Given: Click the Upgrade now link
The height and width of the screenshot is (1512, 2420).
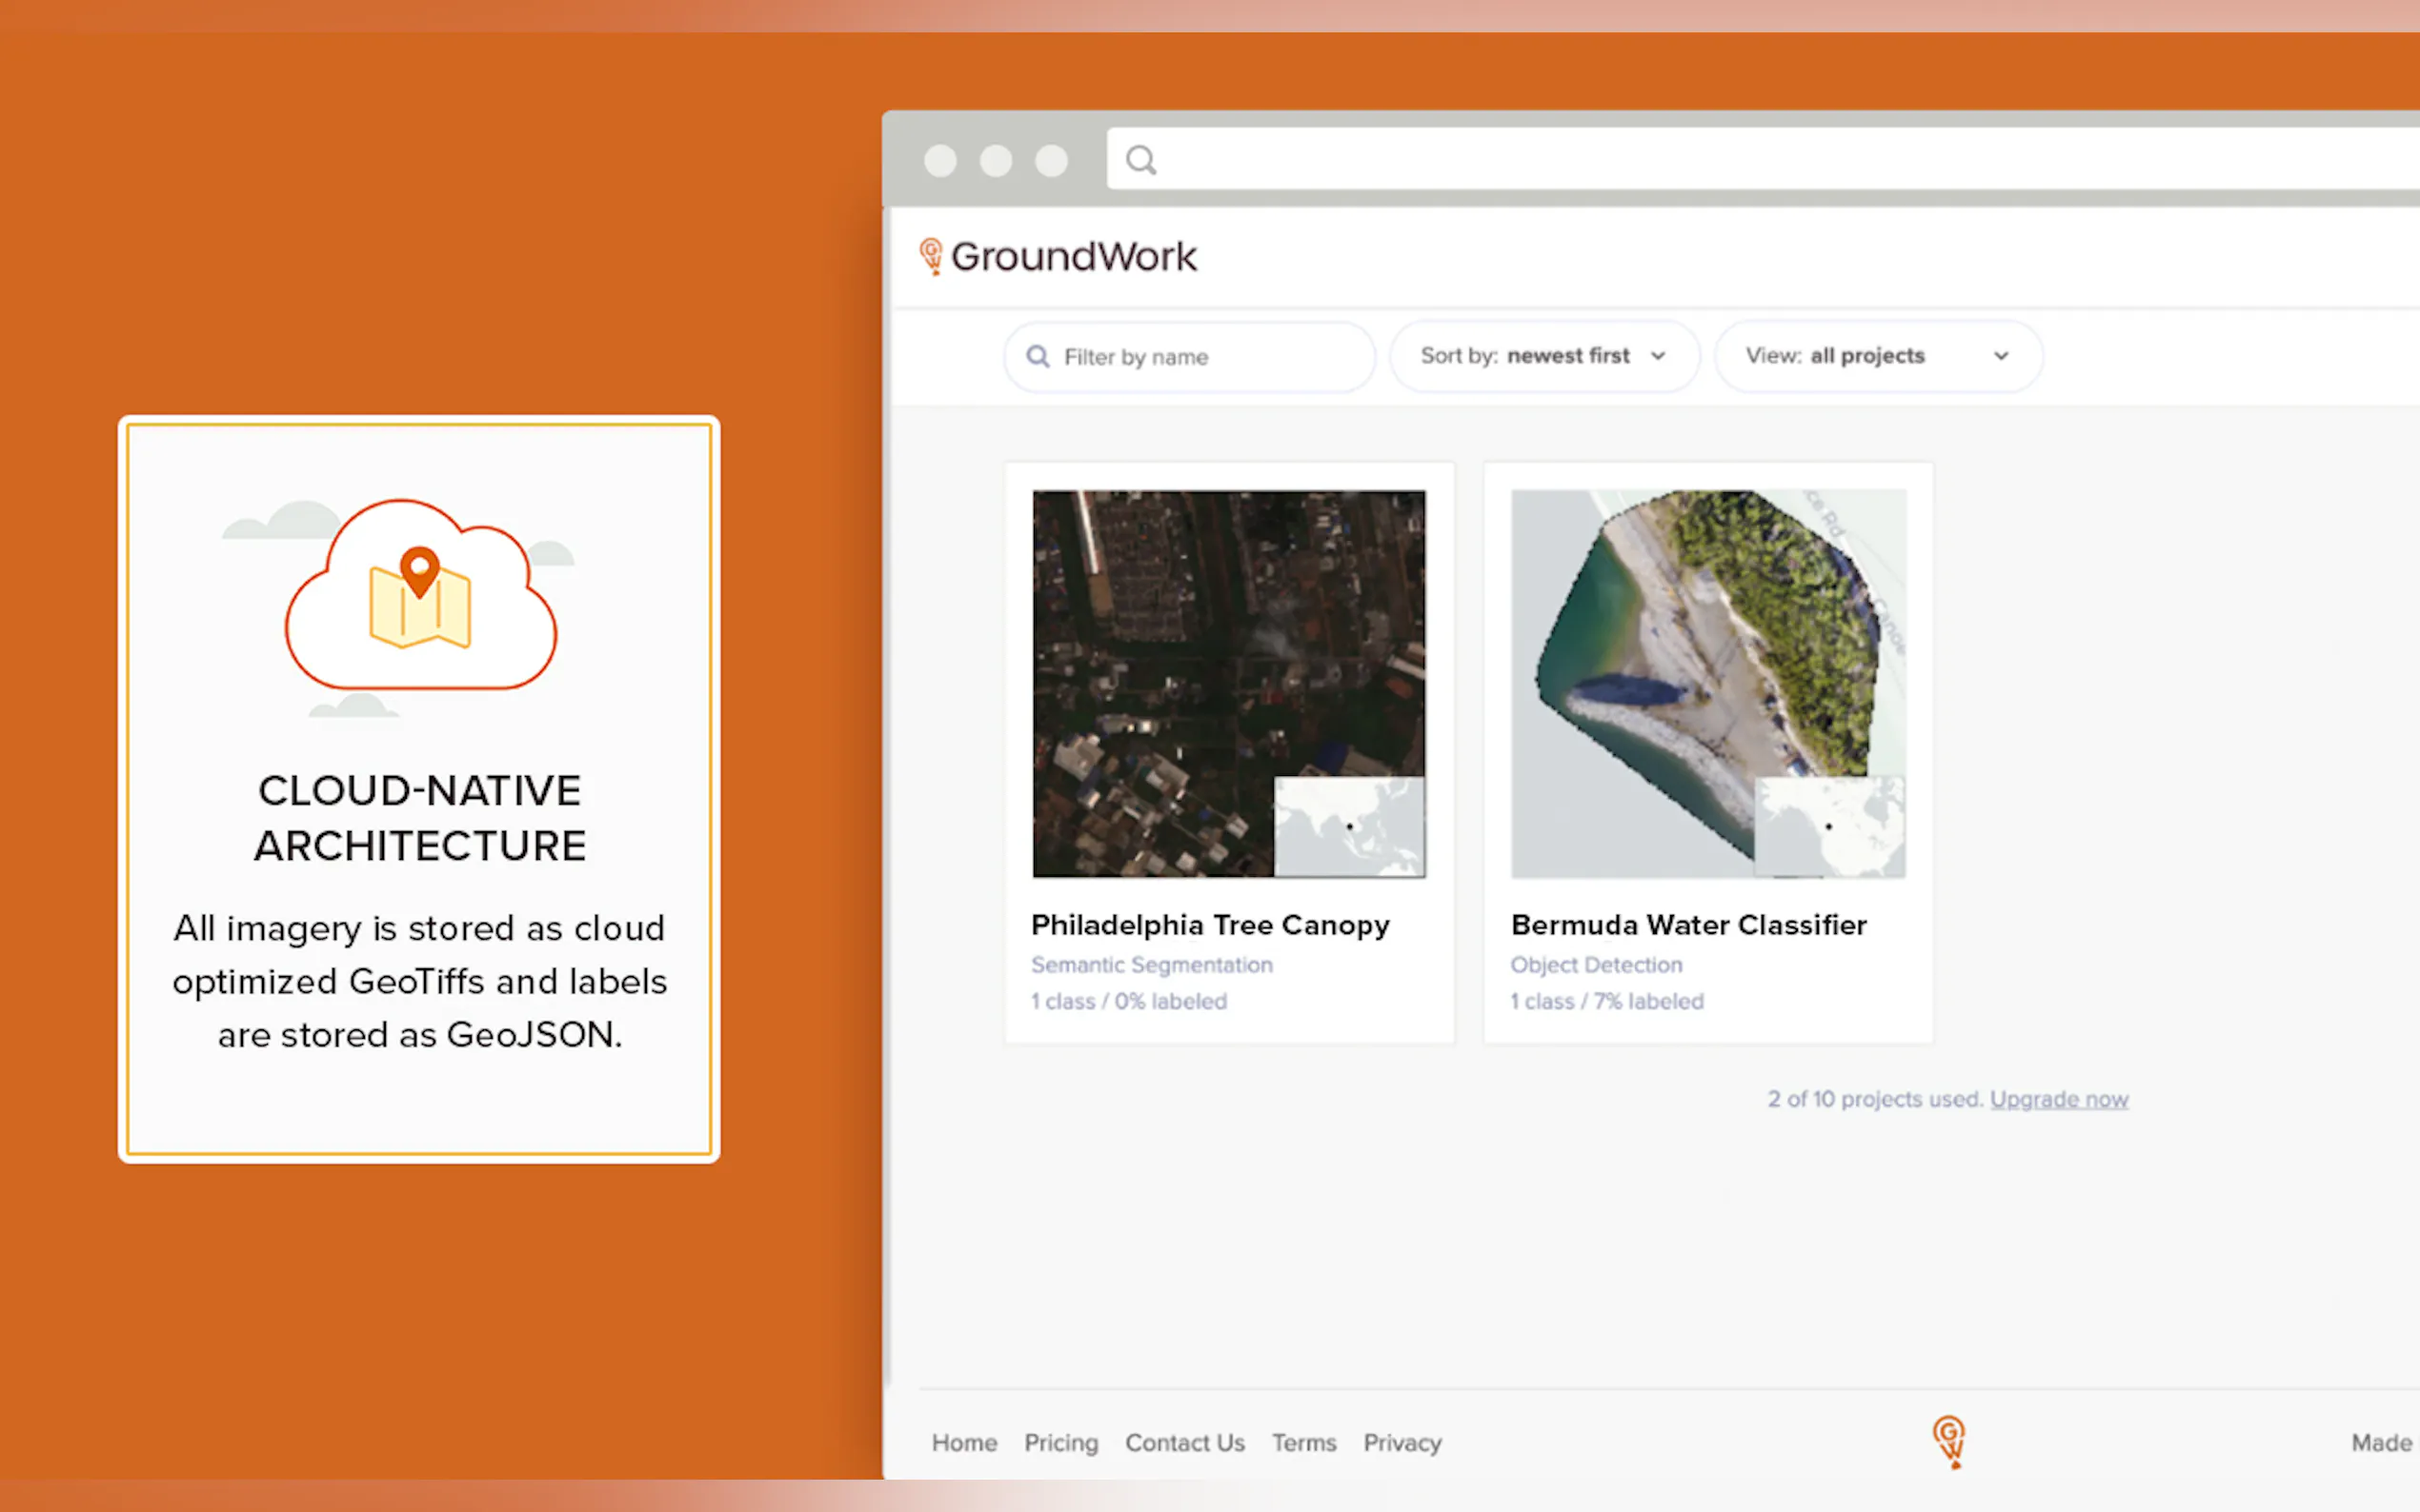Looking at the screenshot, I should [2058, 1099].
